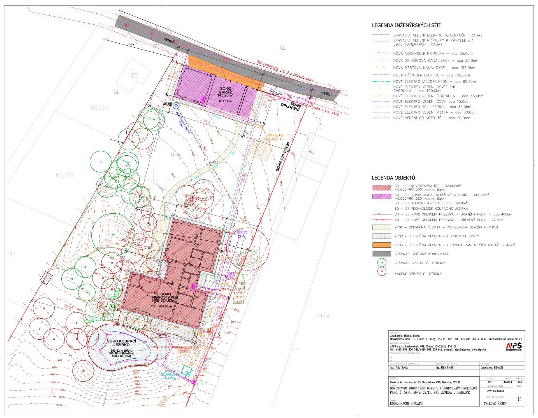
Task: Open the michal@dostal-architekt.cz email link
Action: point(505,339)
